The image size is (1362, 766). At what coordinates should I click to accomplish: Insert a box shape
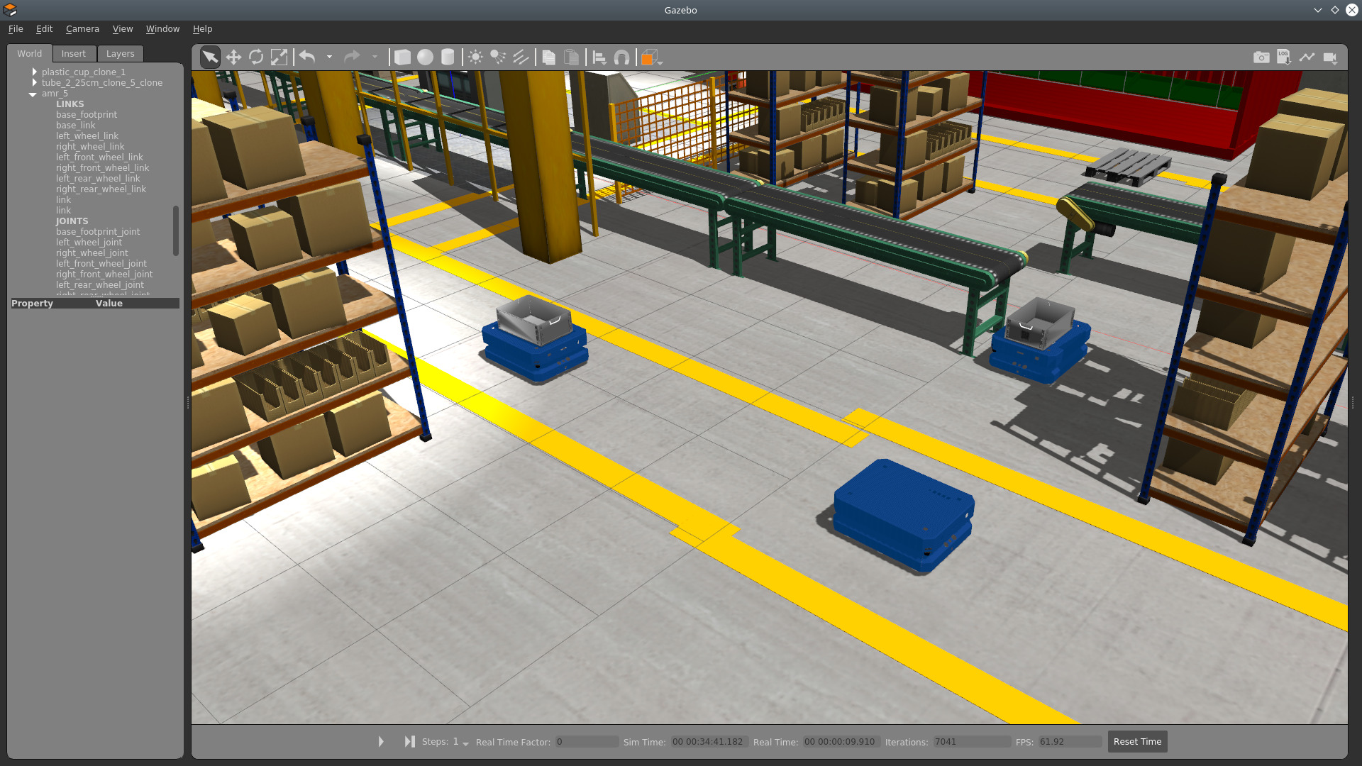(x=402, y=57)
